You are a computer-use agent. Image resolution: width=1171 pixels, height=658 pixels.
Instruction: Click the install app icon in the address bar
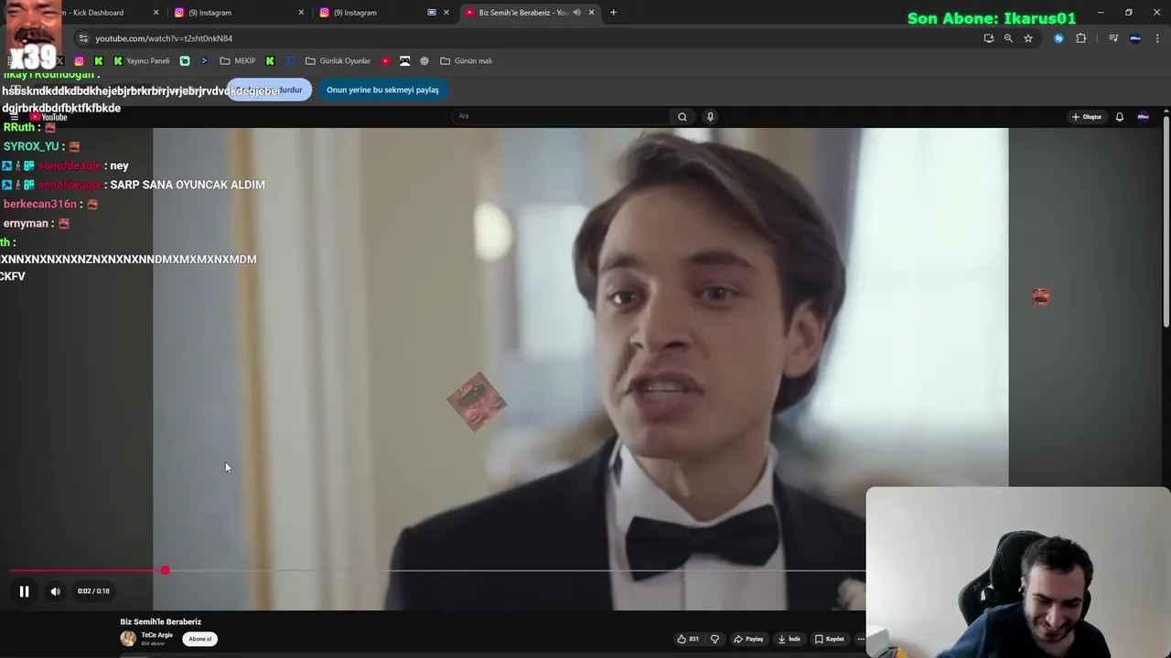coord(988,38)
